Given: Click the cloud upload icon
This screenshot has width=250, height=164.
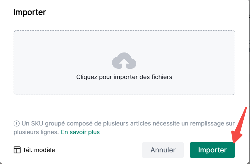Looking at the screenshot, I should click(x=124, y=61).
